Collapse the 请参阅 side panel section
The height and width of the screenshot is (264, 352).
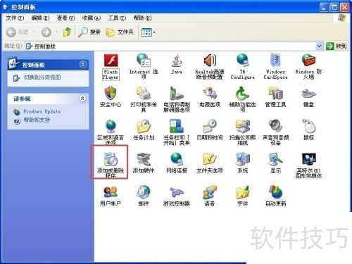click(82, 99)
